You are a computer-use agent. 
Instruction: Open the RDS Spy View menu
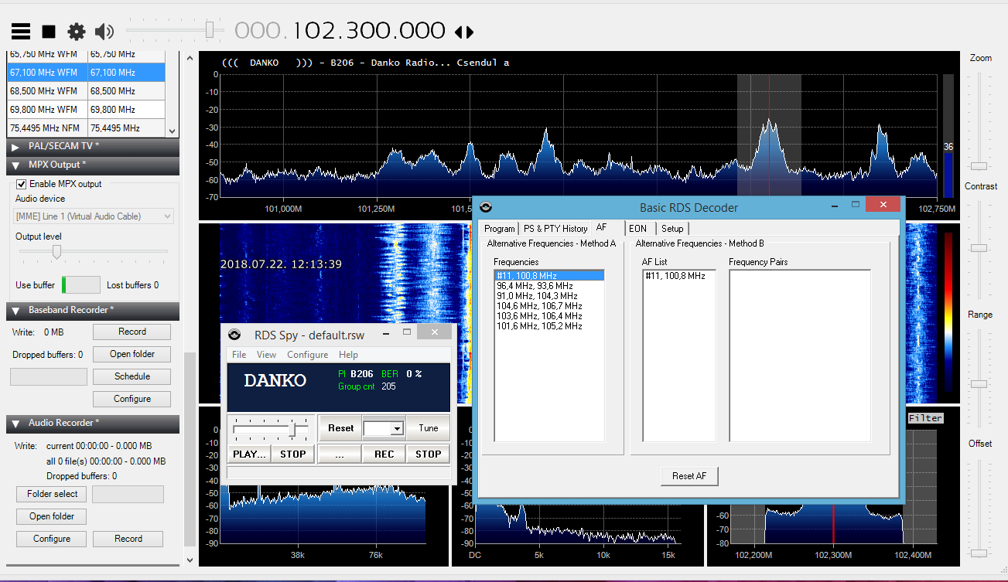[x=266, y=354]
